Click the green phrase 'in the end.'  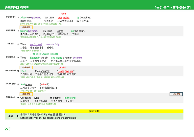(70, 98)
